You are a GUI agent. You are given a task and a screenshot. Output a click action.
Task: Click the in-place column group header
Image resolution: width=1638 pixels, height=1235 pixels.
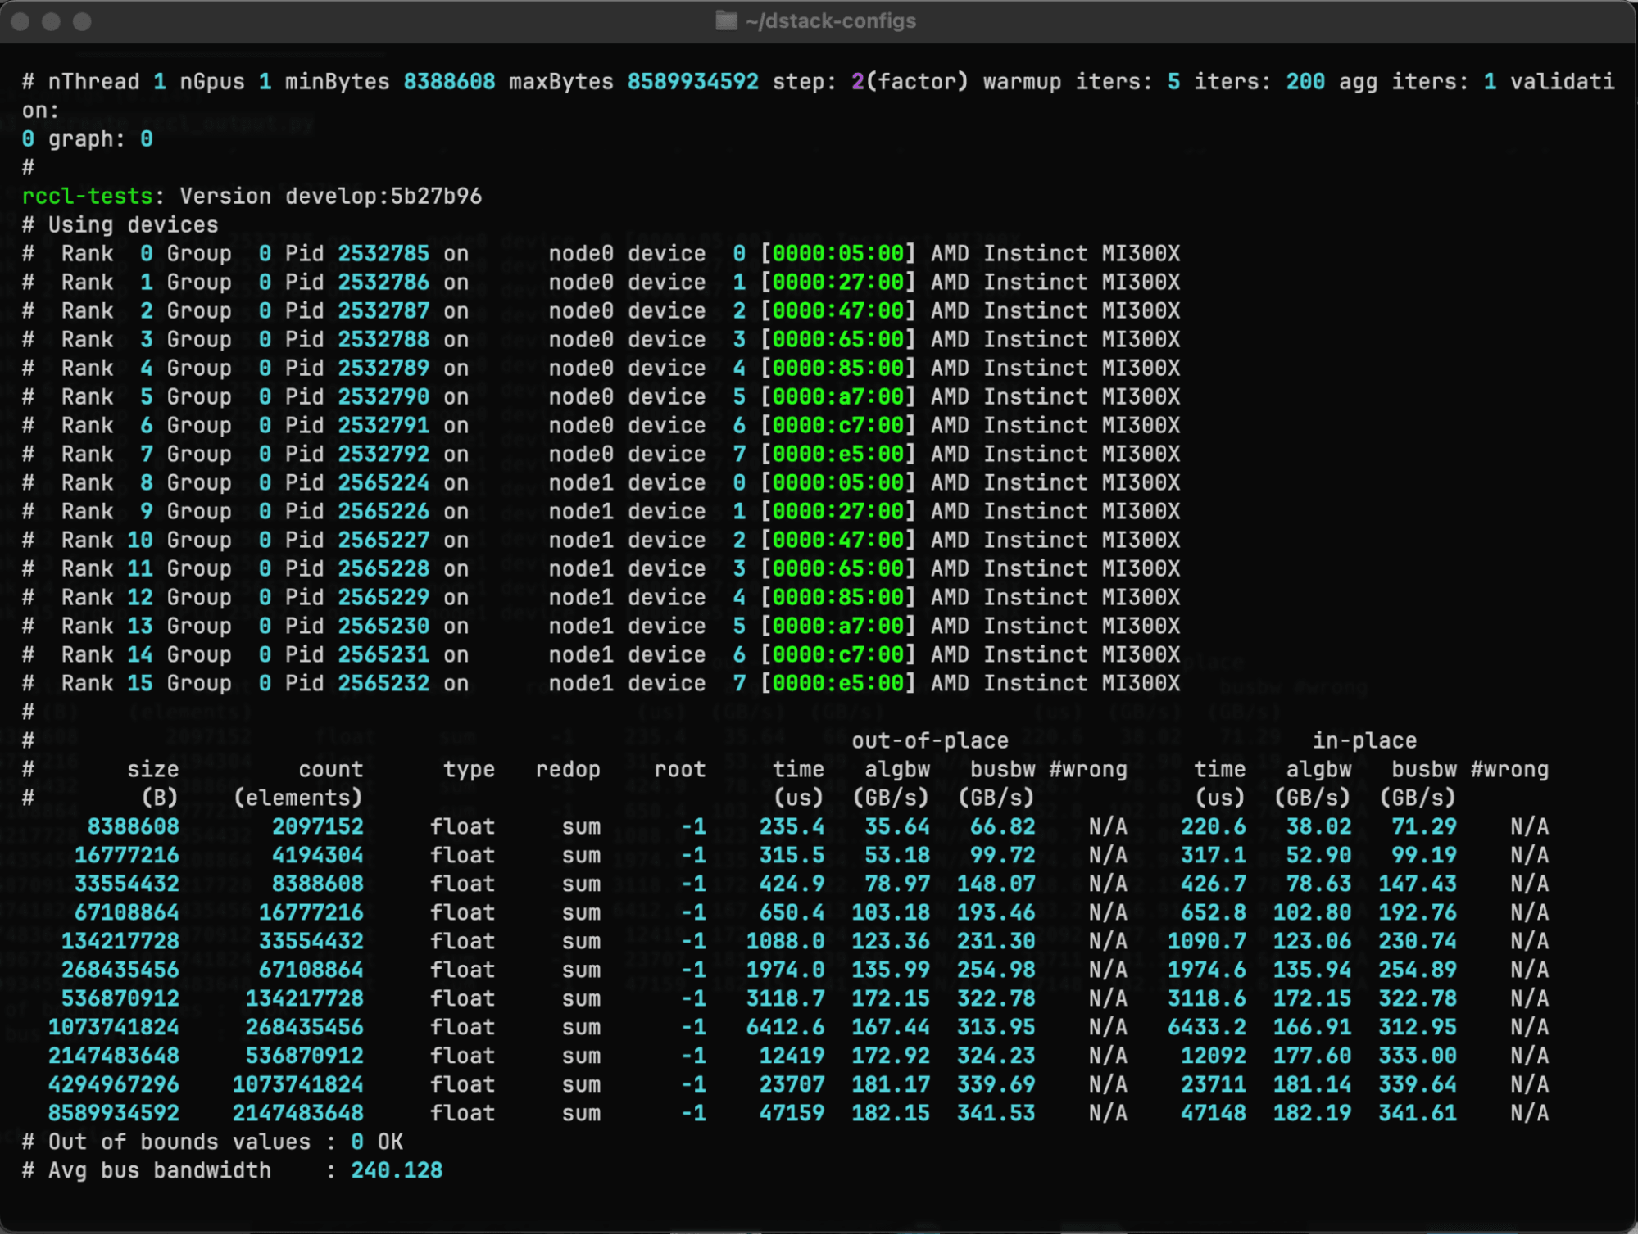(1364, 741)
